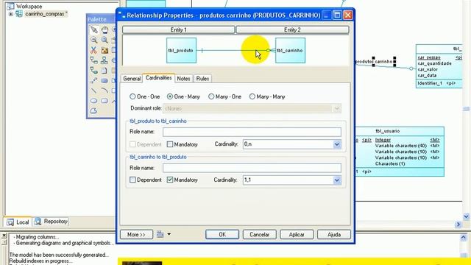Close the output panel with X
The width and height of the screenshot is (471, 265).
[4, 236]
